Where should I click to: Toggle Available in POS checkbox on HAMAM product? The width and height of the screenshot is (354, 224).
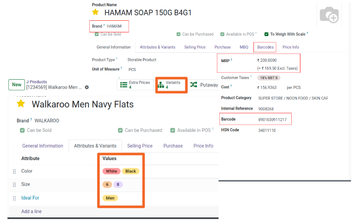(222, 34)
